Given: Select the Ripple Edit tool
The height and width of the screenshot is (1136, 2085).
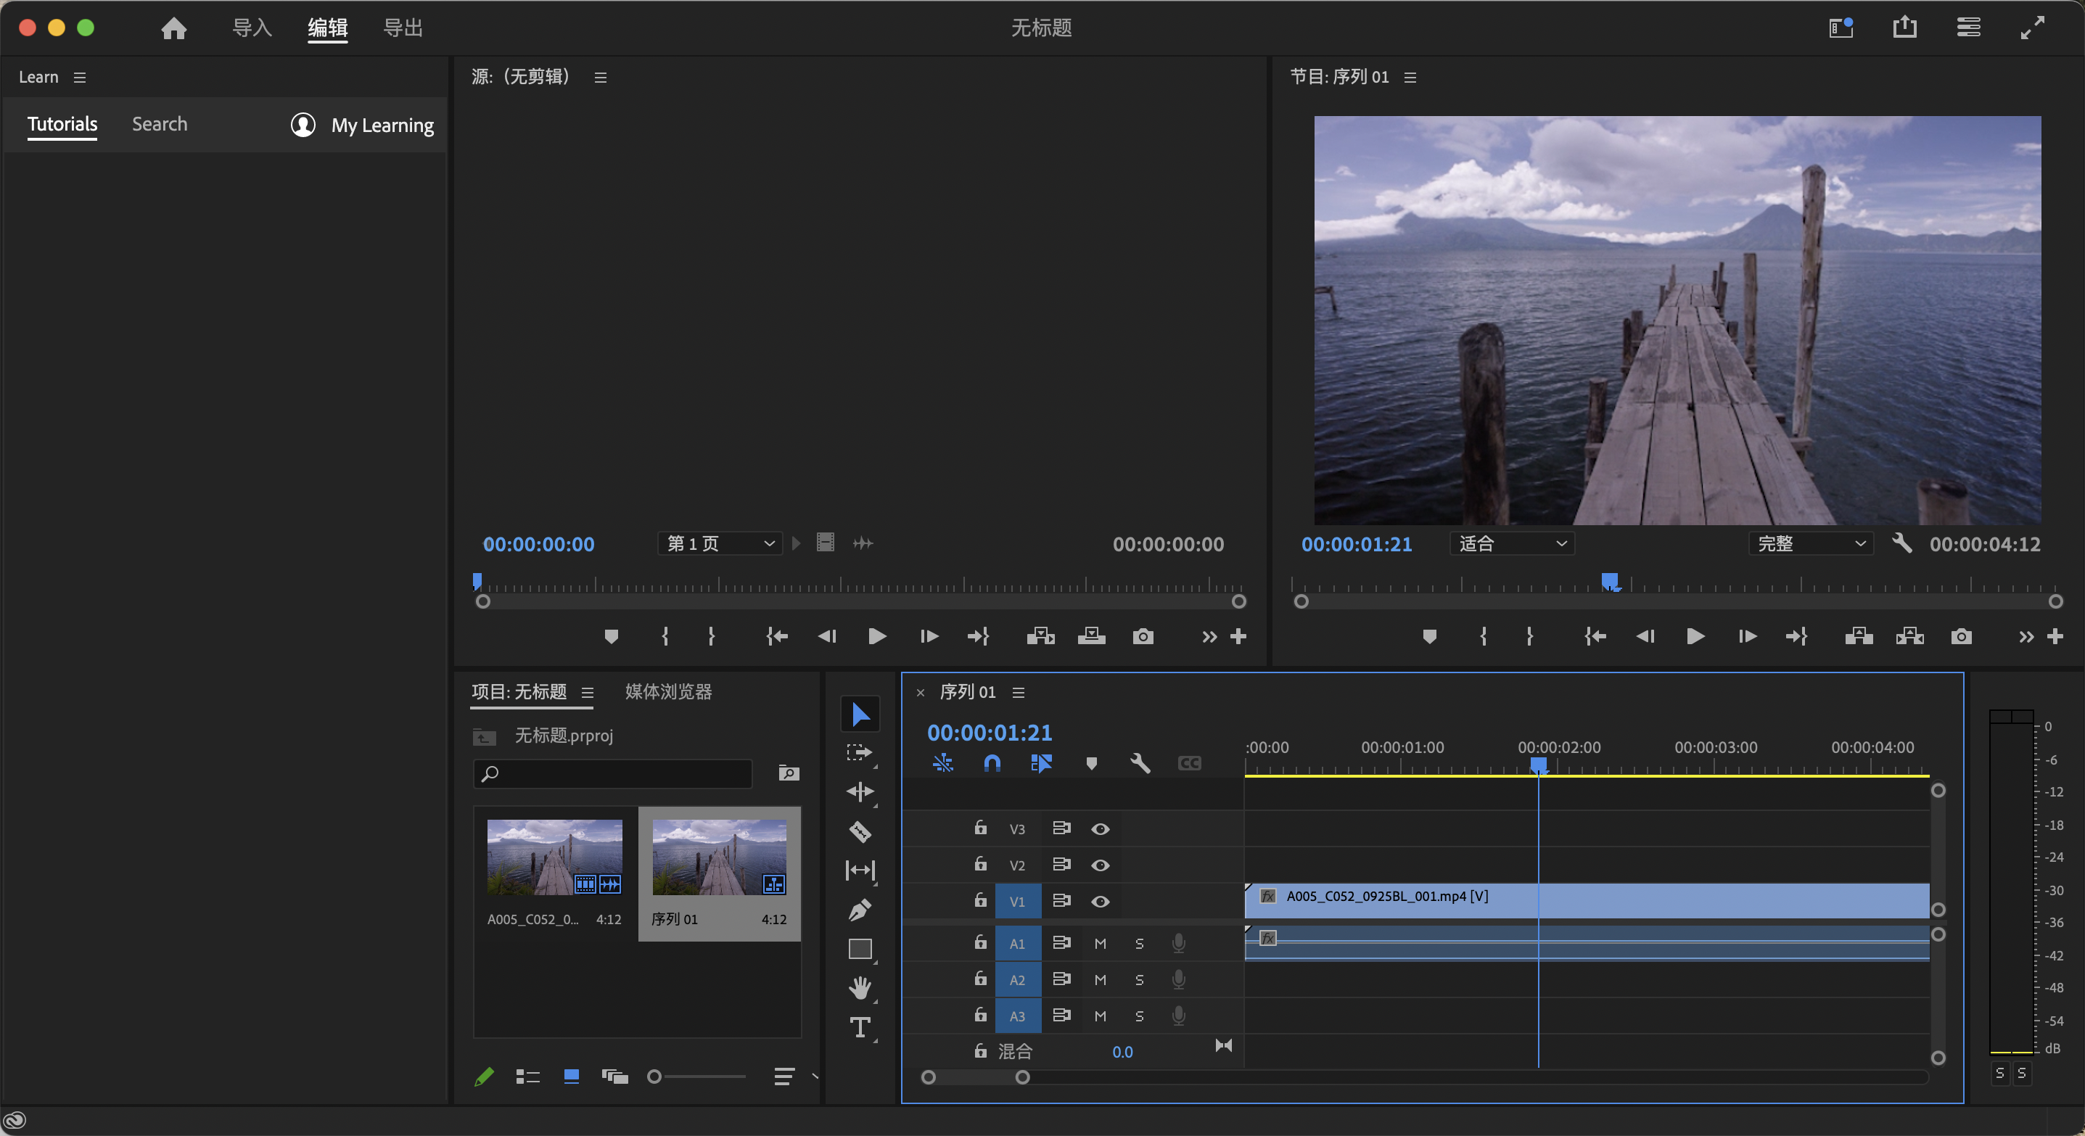Looking at the screenshot, I should pyautogui.click(x=860, y=791).
